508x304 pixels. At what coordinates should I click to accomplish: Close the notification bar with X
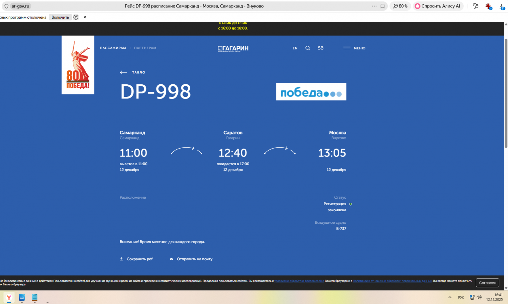tap(85, 17)
